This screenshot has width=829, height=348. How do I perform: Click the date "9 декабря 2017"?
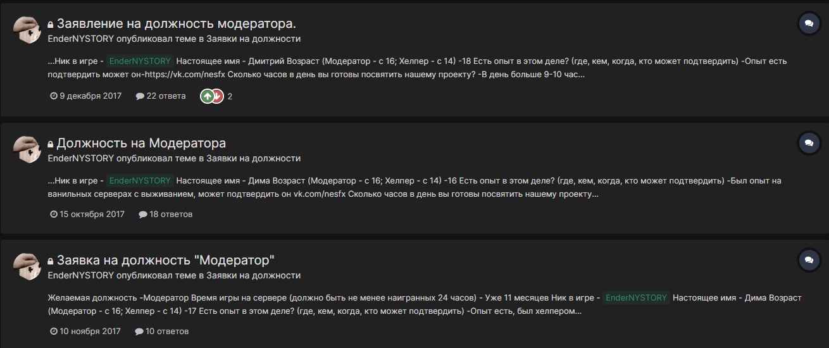(x=90, y=96)
